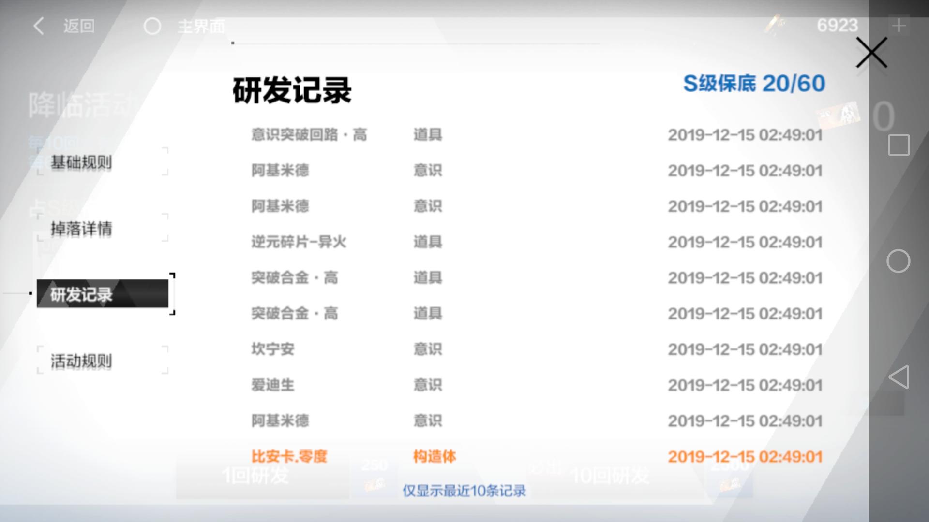The image size is (929, 522).
Task: Tap the 1回研发 button behind the dialog
Action: (262, 476)
